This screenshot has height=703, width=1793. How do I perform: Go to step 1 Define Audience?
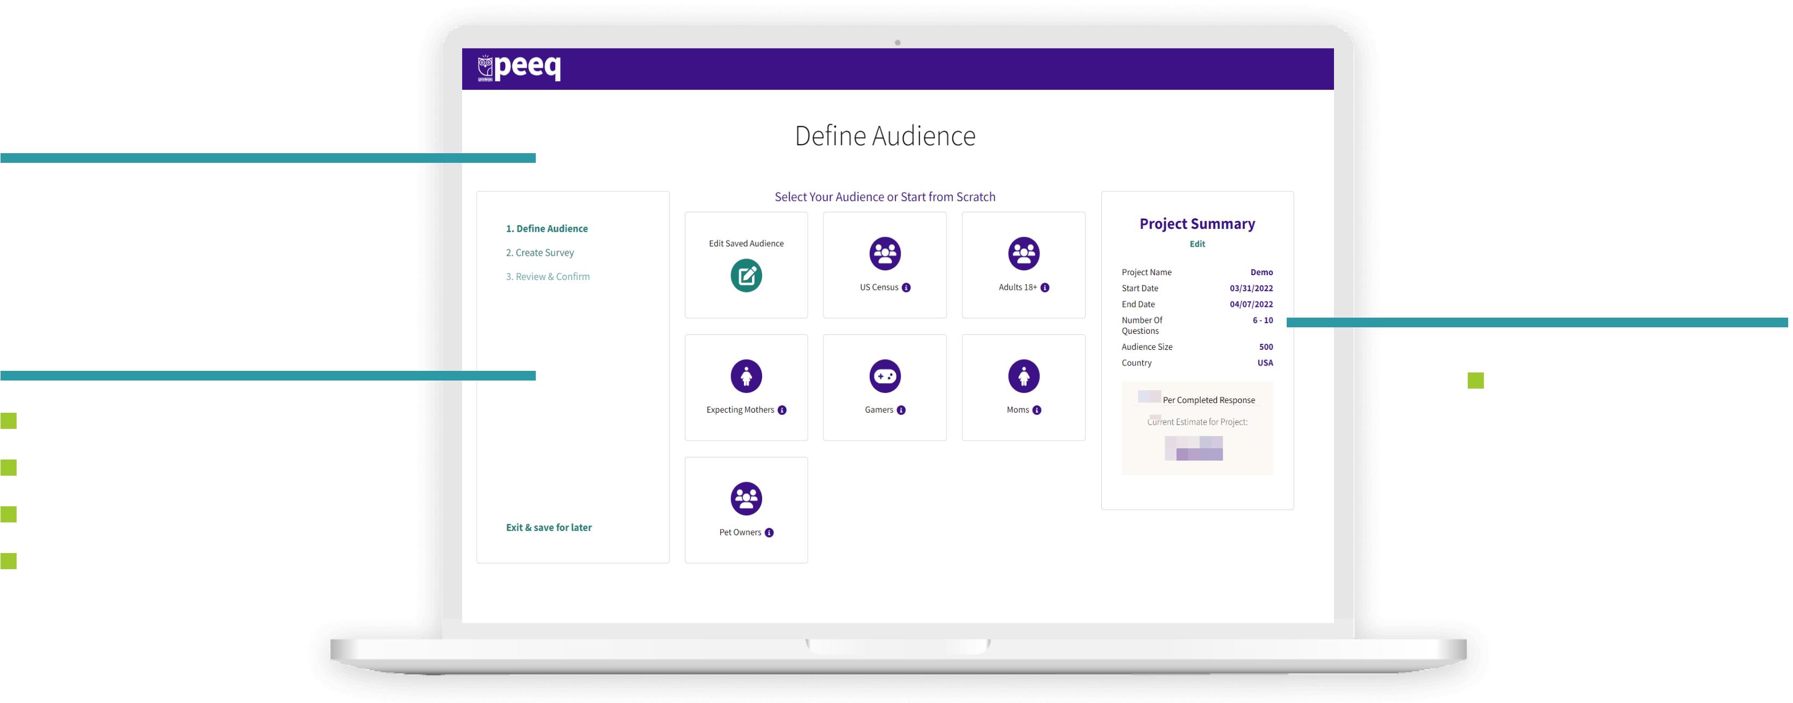(547, 228)
